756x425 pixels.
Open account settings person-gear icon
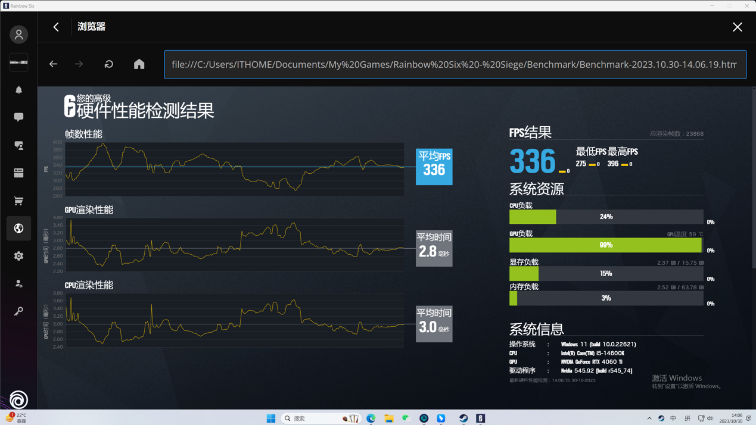(x=18, y=283)
